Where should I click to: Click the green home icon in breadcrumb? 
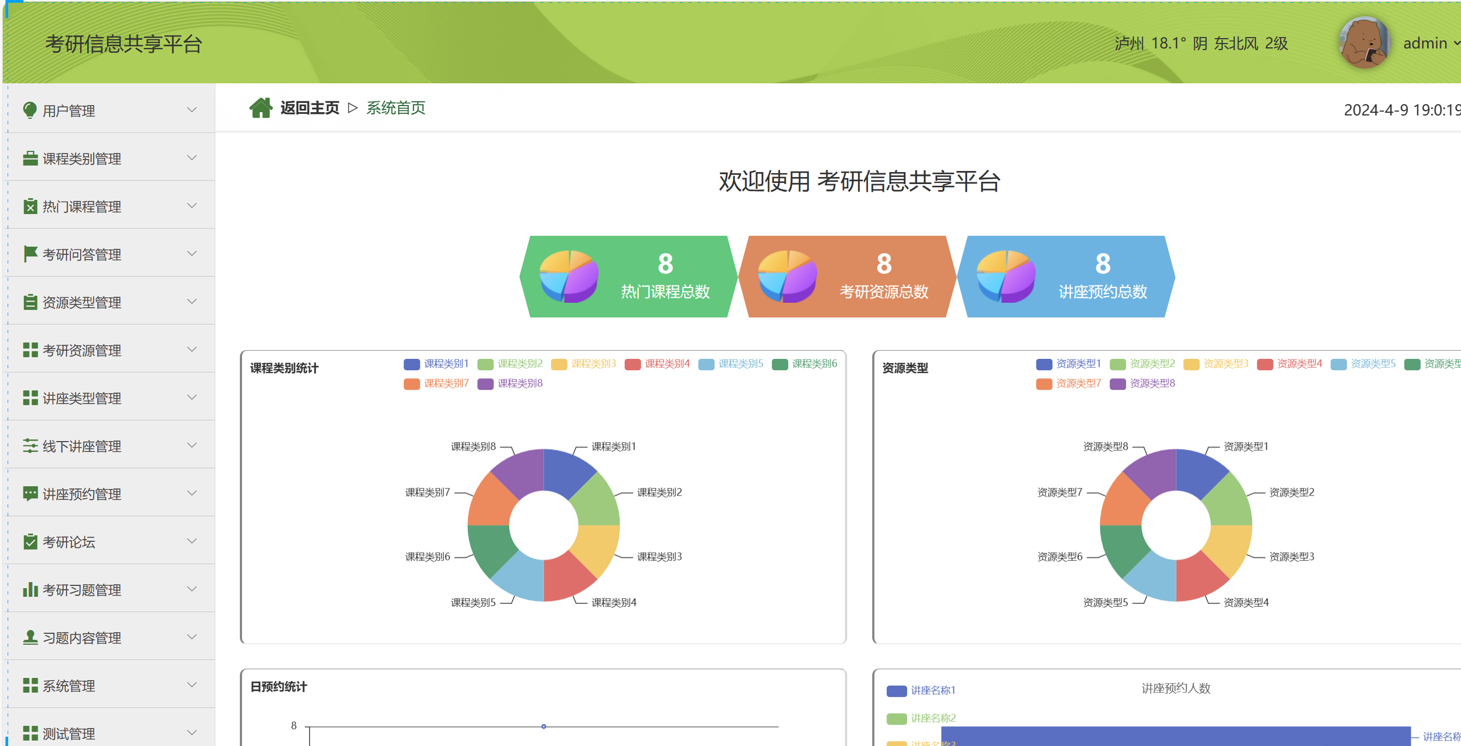pos(261,108)
